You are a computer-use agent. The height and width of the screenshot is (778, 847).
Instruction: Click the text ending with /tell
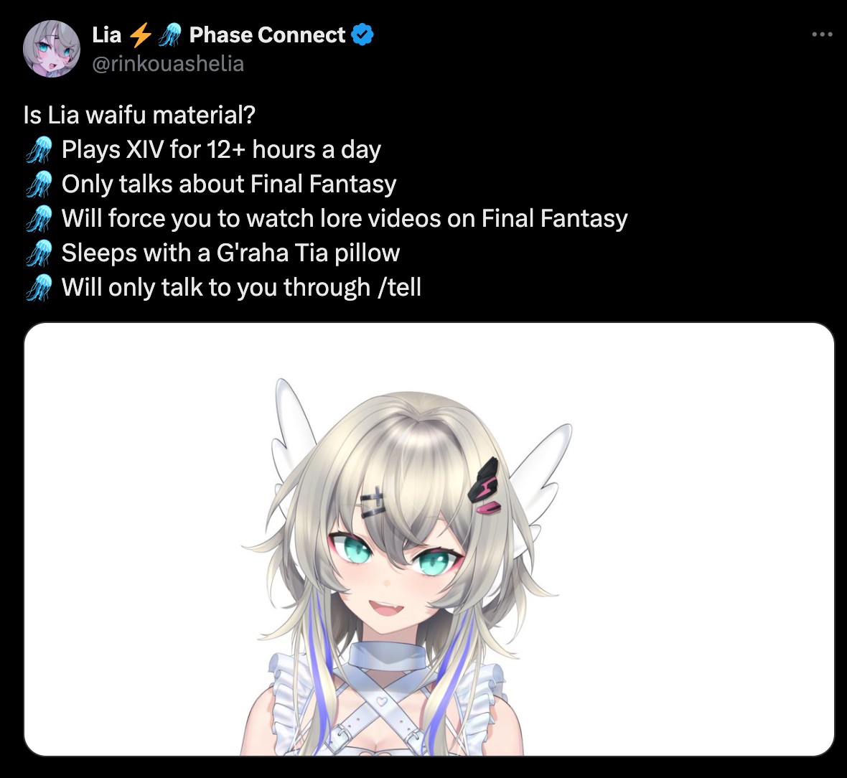[x=241, y=287]
